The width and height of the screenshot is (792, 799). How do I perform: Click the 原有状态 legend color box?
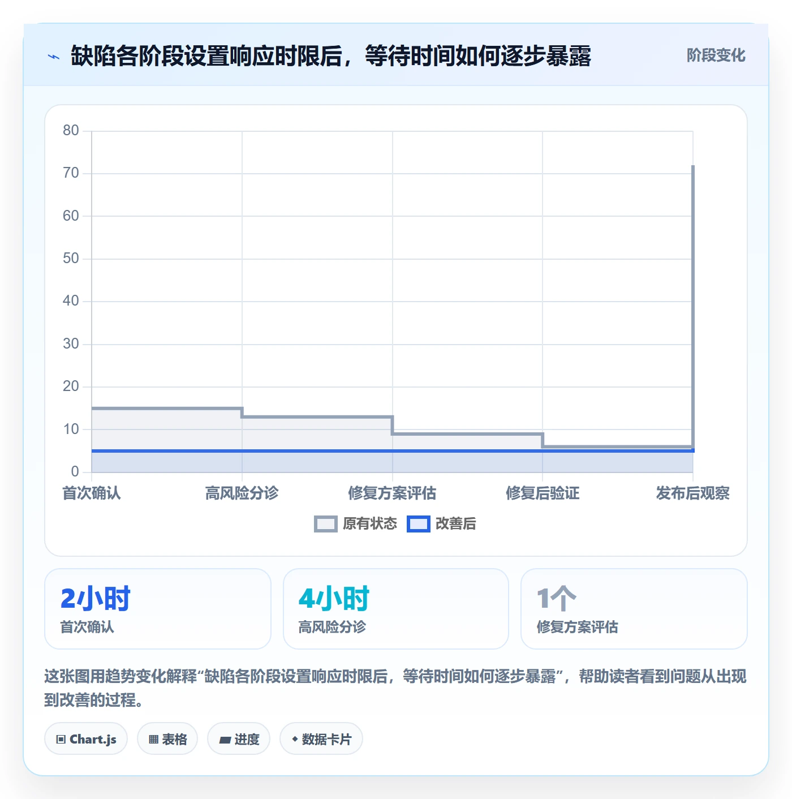coord(326,524)
